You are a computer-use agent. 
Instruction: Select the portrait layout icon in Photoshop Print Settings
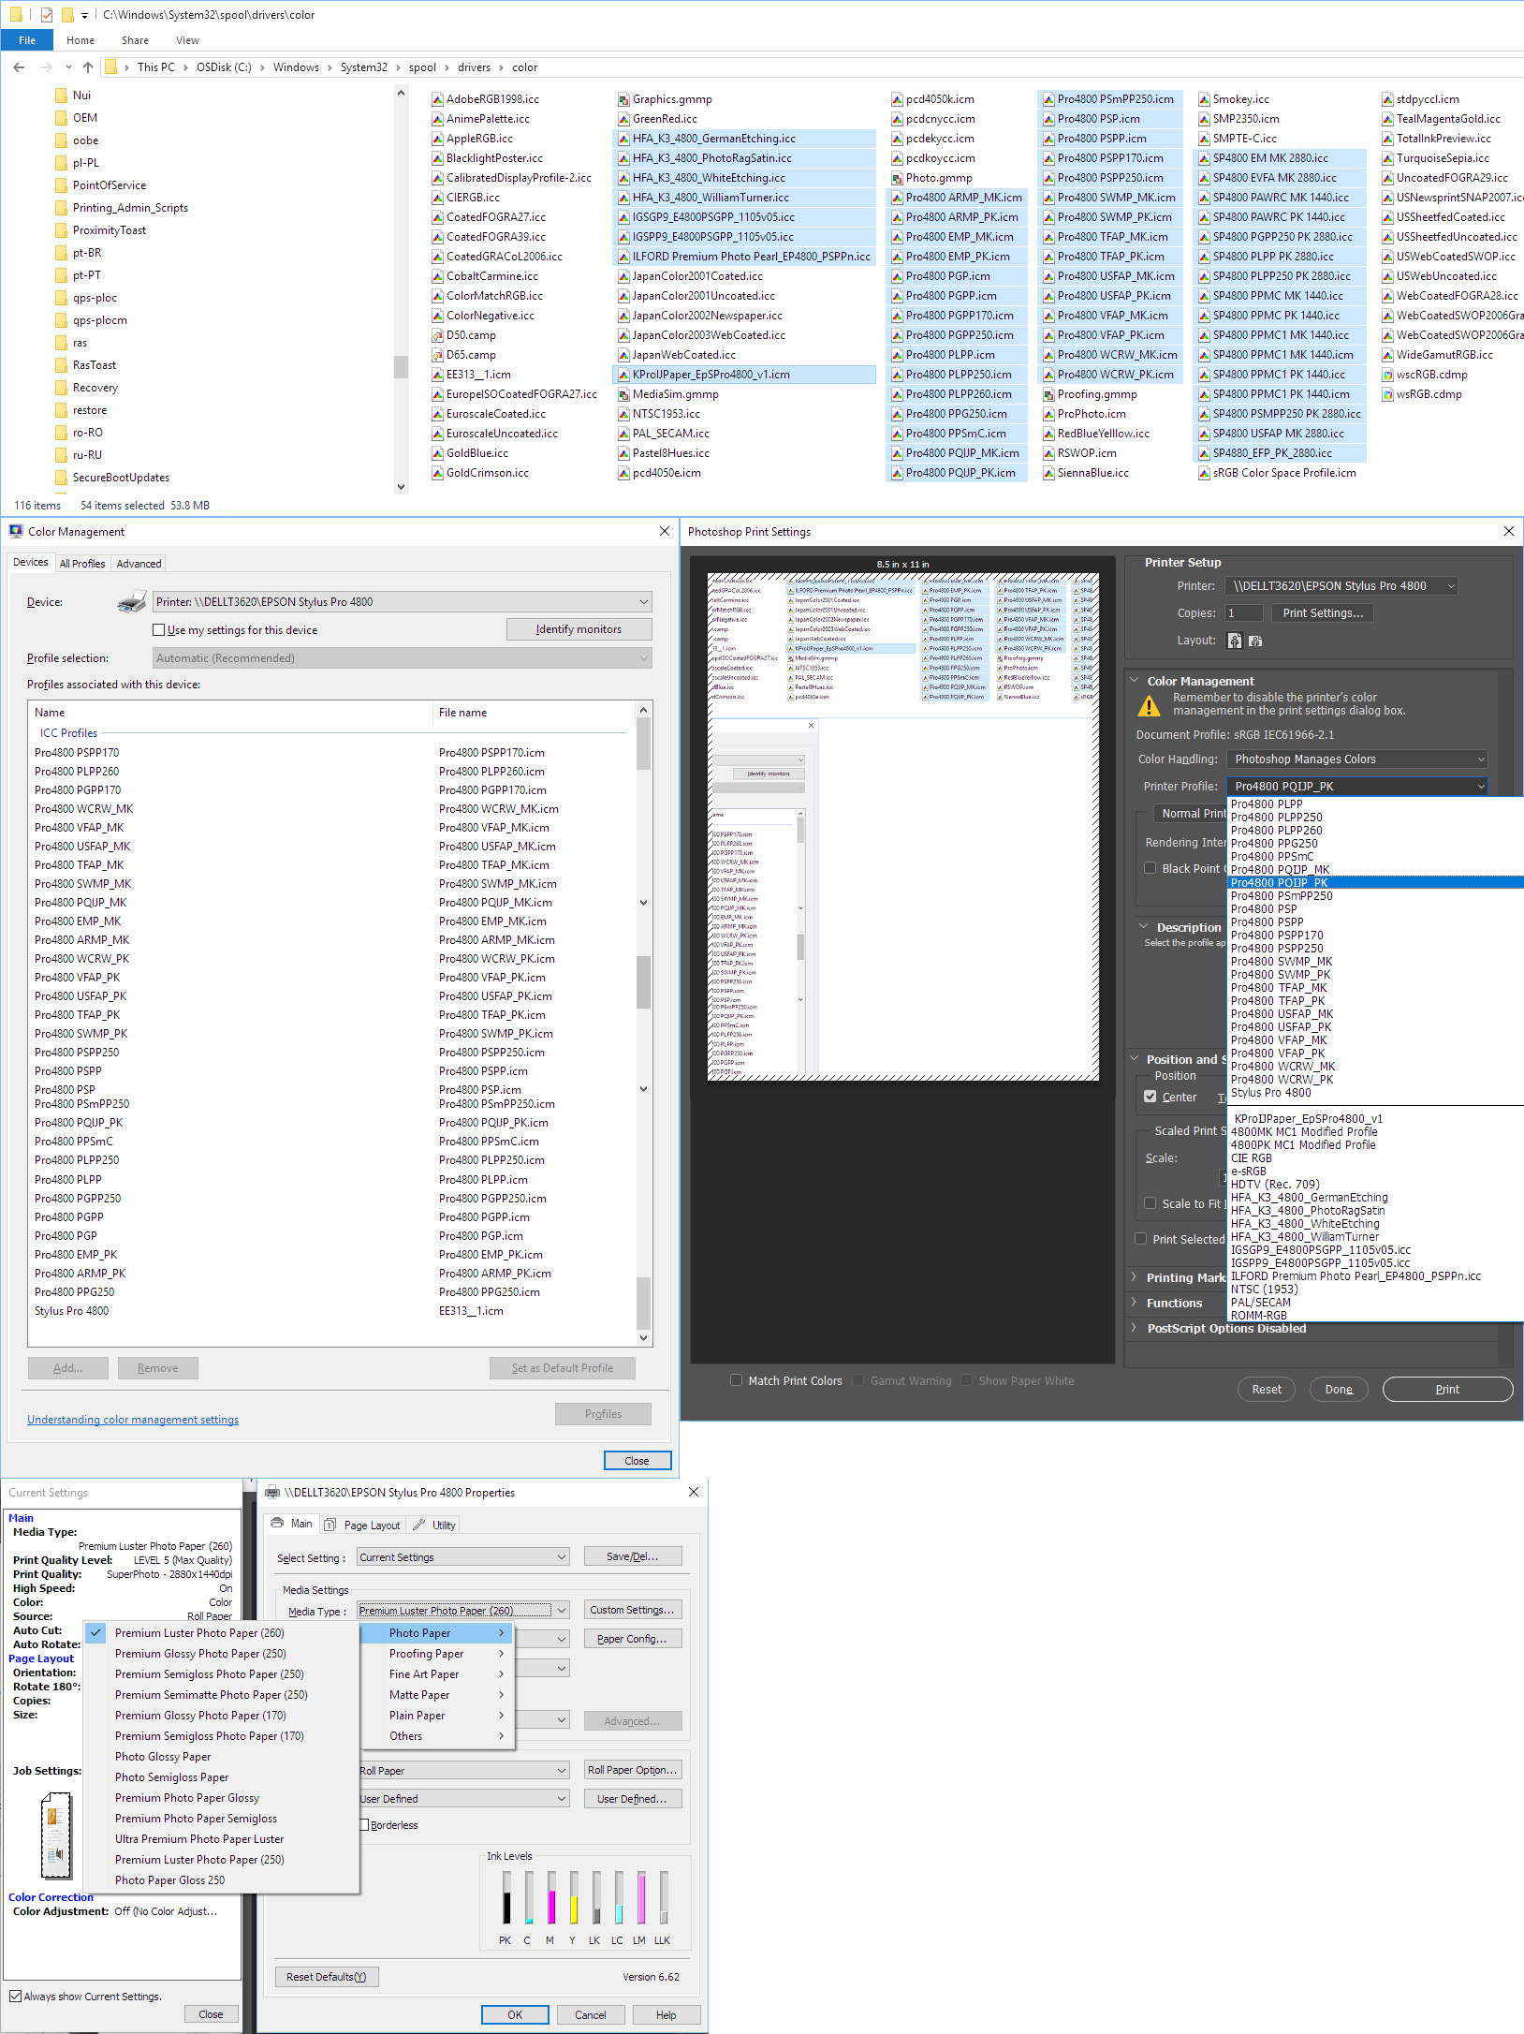coord(1234,641)
